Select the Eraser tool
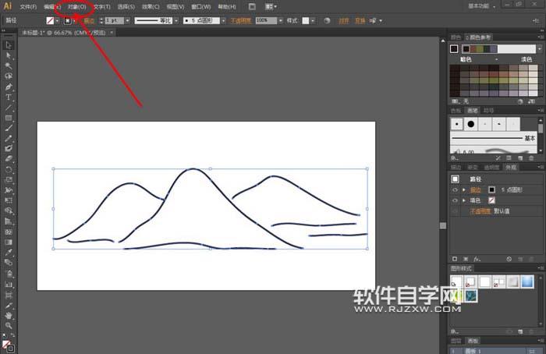 [9, 159]
